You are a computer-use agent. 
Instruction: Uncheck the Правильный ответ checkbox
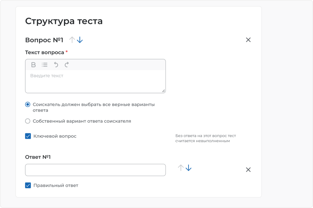pyautogui.click(x=28, y=185)
